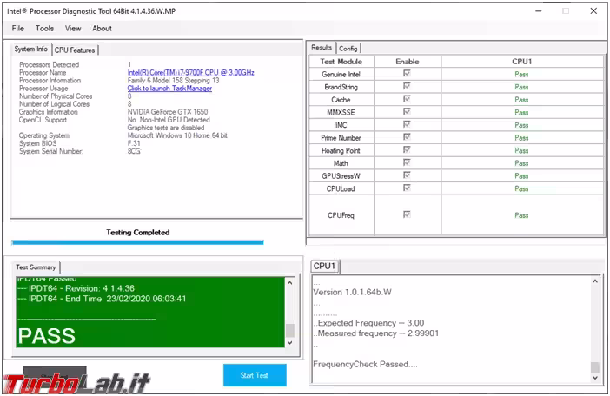Click Family 6 Model 158 Stepping 13 text
The image size is (610, 396).
point(173,81)
